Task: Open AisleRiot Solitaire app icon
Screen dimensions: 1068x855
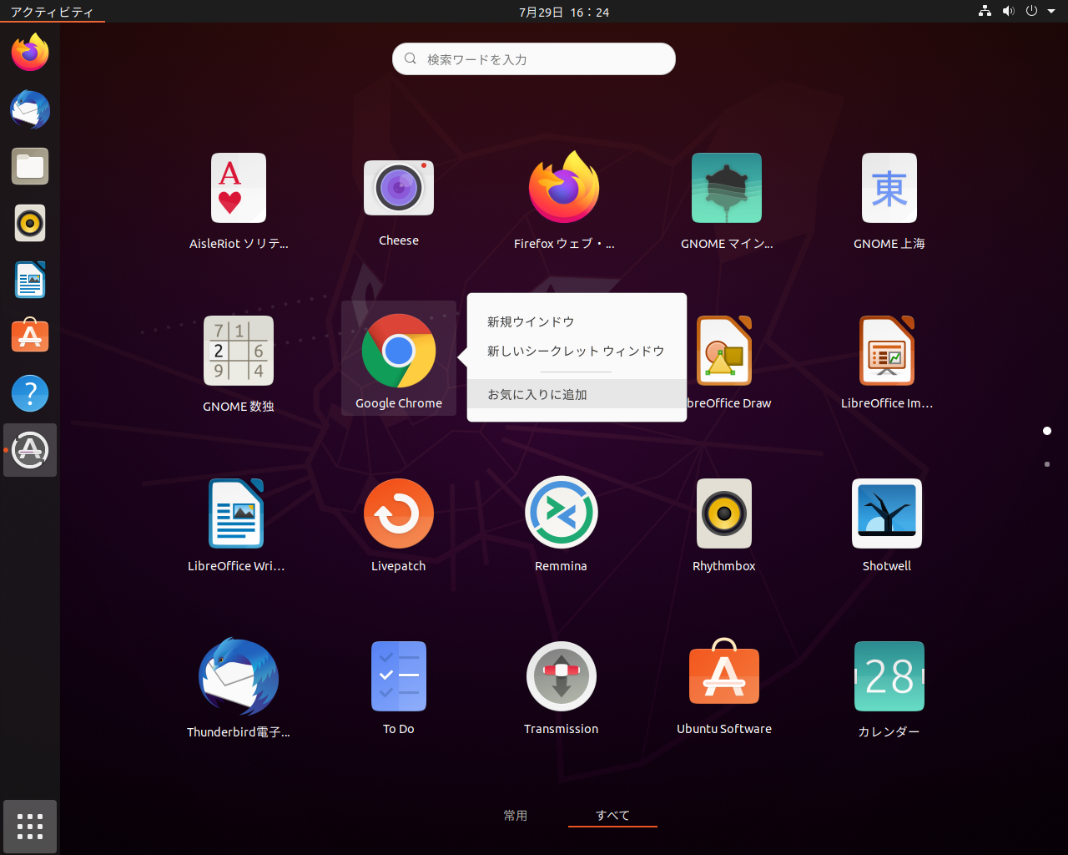Action: (239, 188)
